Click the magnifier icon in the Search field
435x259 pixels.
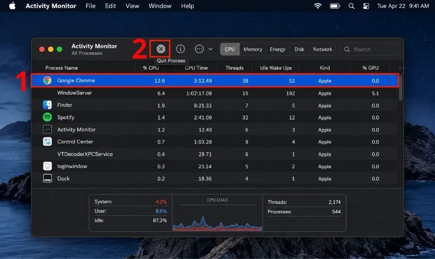coord(347,49)
